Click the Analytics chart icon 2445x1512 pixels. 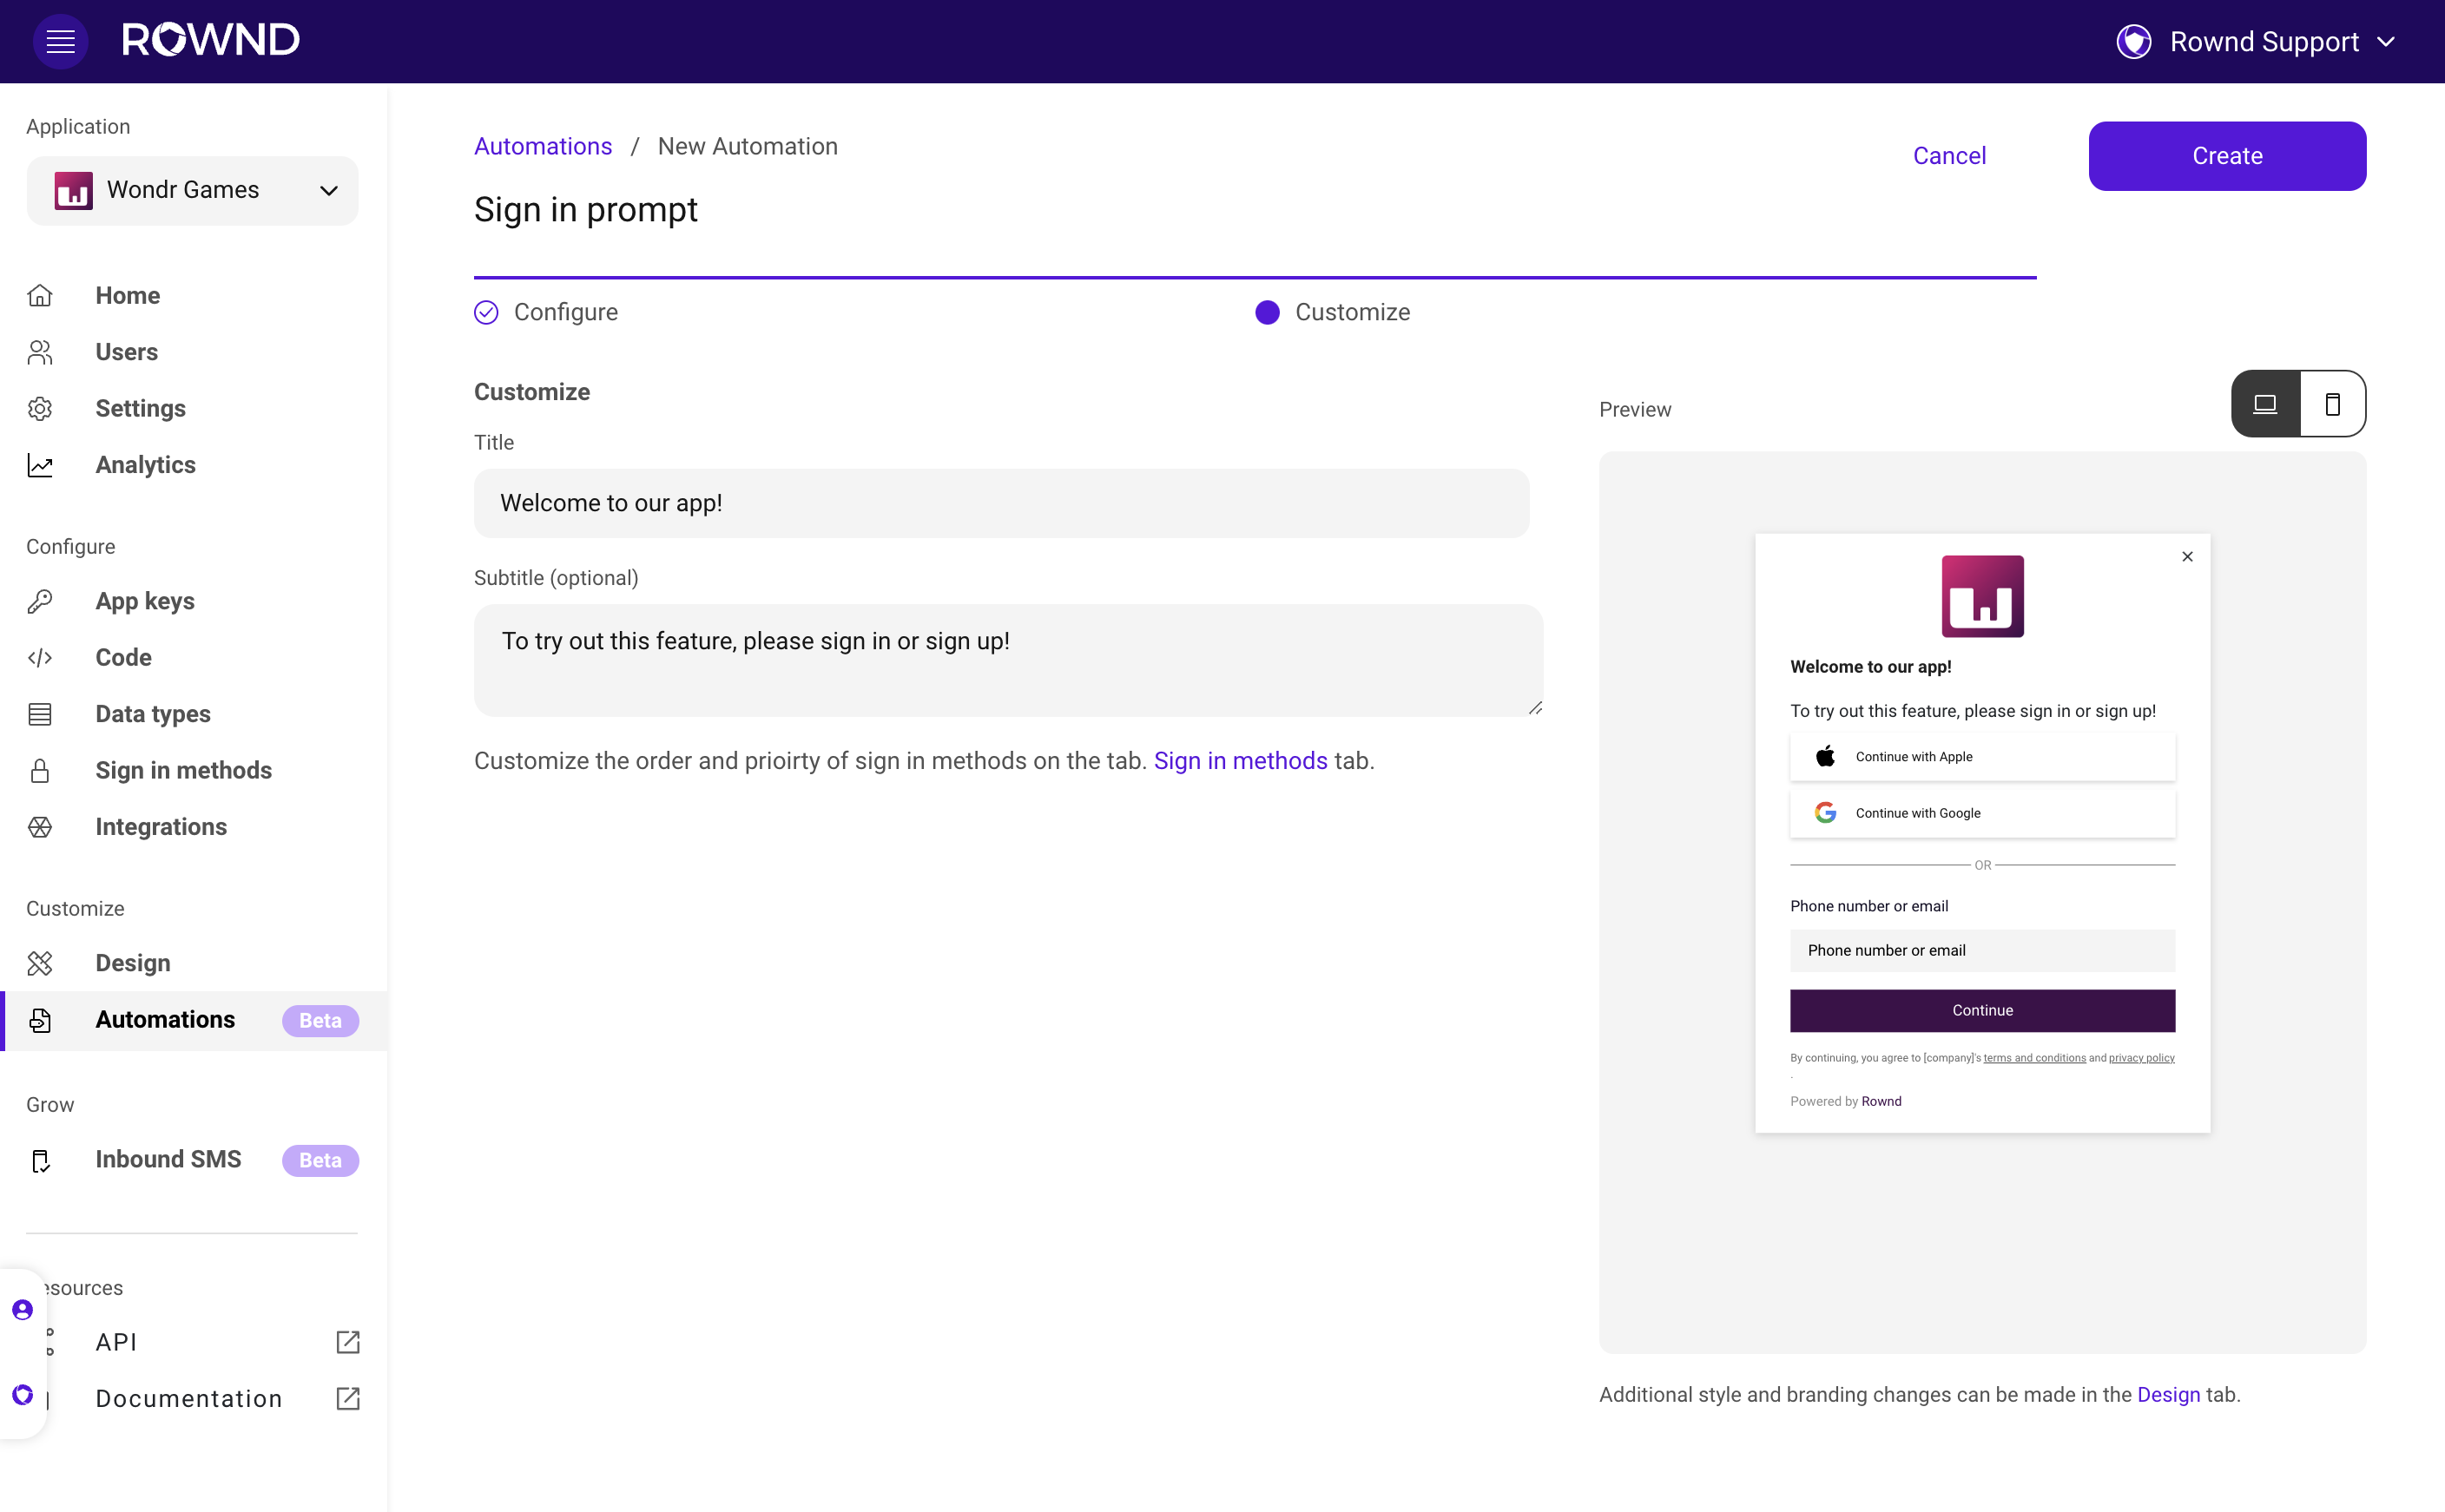[x=40, y=465]
